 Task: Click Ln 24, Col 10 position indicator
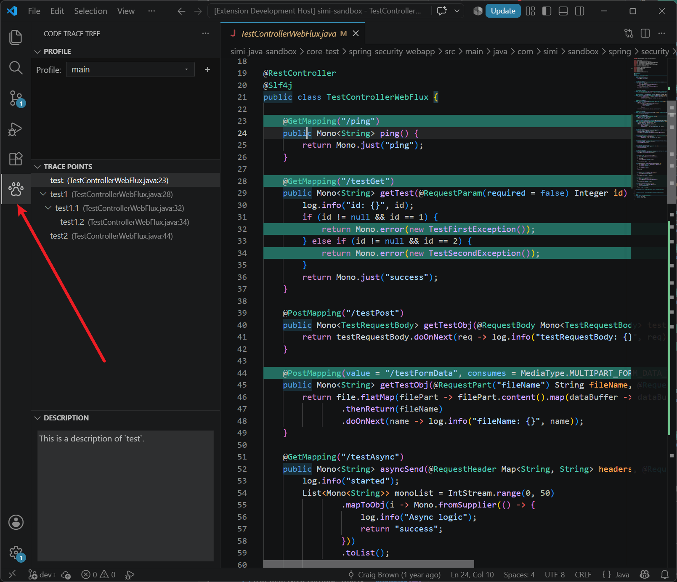tap(472, 574)
